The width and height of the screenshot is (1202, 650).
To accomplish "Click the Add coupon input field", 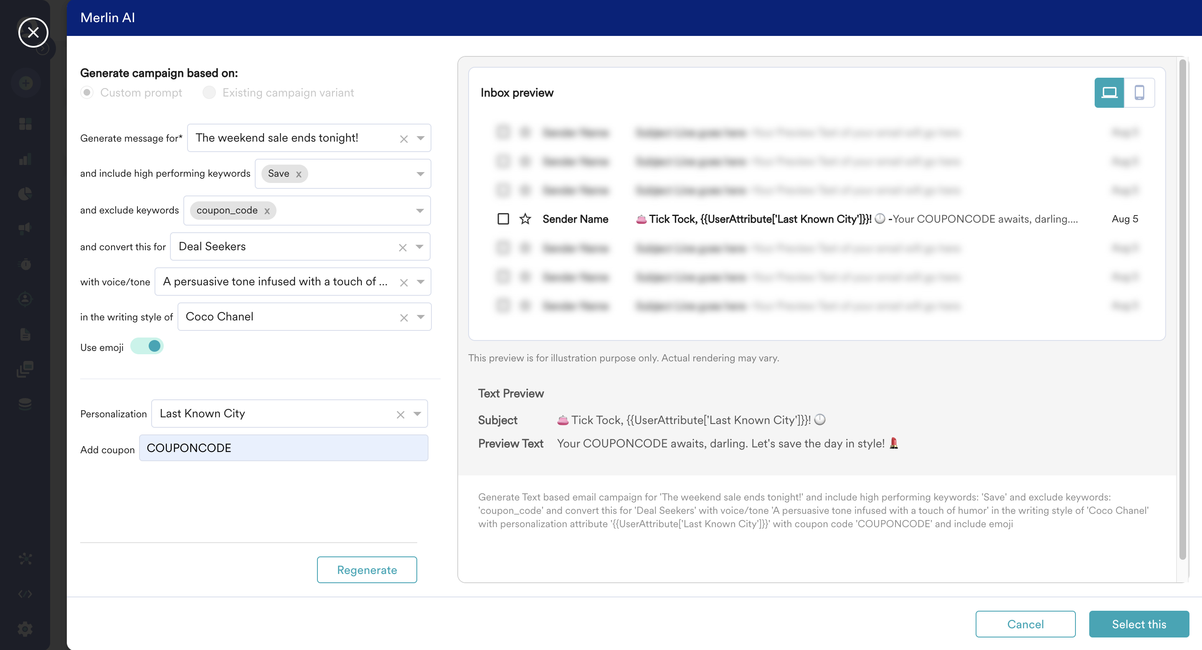I will [284, 448].
